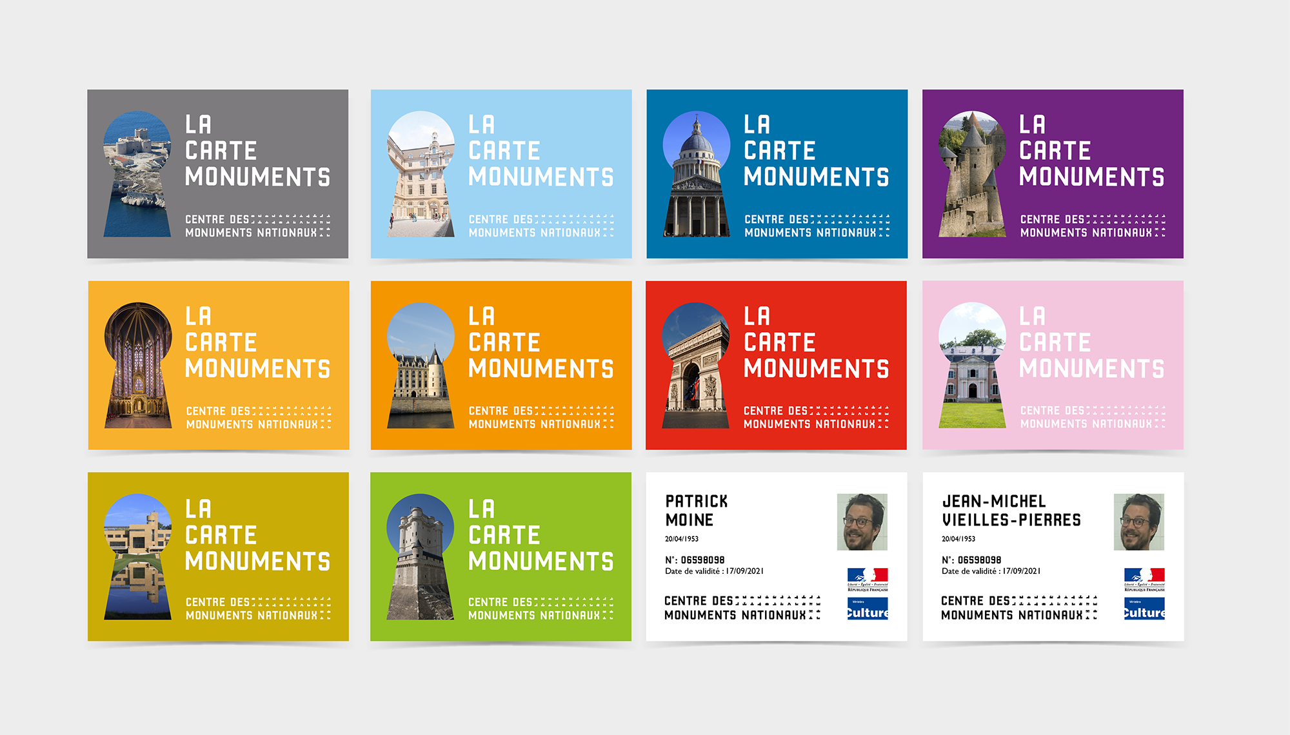
Task: Click the manor house keyhole on pink card
Action: 972,366
